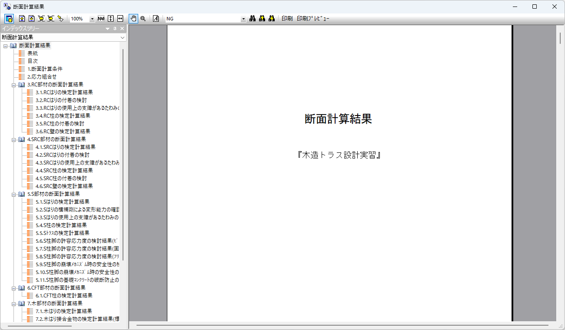Click the NG search text field
565x330 pixels.
click(x=203, y=19)
